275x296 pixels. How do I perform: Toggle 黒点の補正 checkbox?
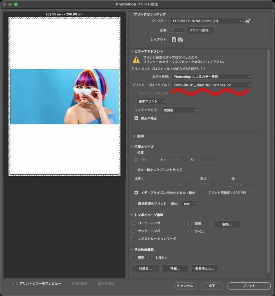[136, 118]
